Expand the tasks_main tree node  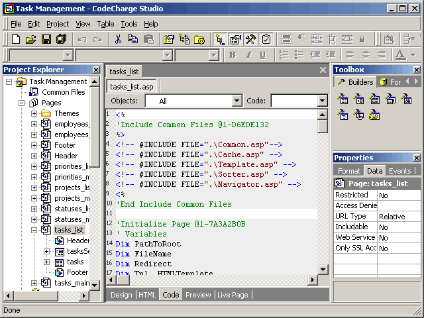click(34, 283)
